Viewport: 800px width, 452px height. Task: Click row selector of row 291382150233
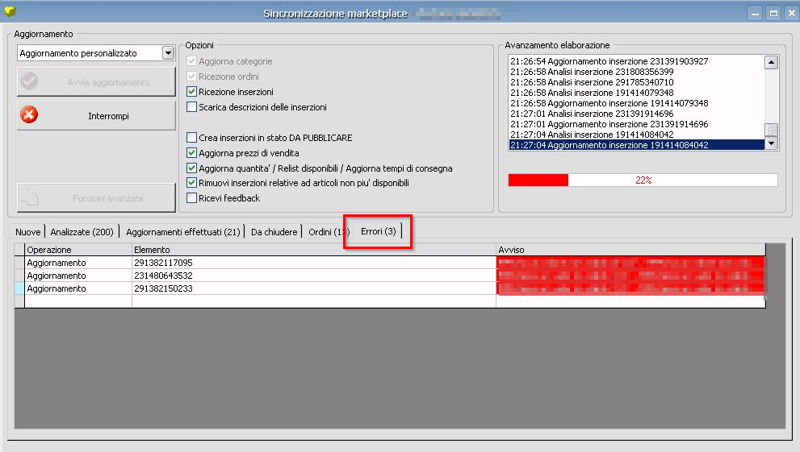19,288
